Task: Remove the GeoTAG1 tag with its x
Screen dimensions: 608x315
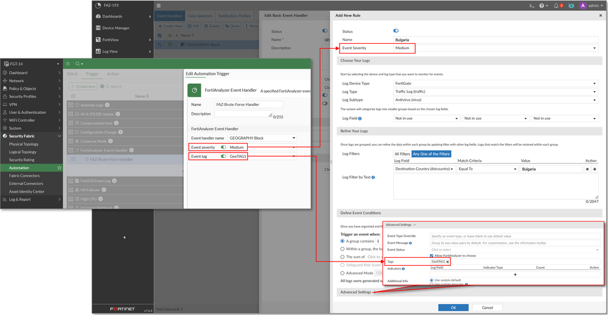Action: (x=447, y=262)
